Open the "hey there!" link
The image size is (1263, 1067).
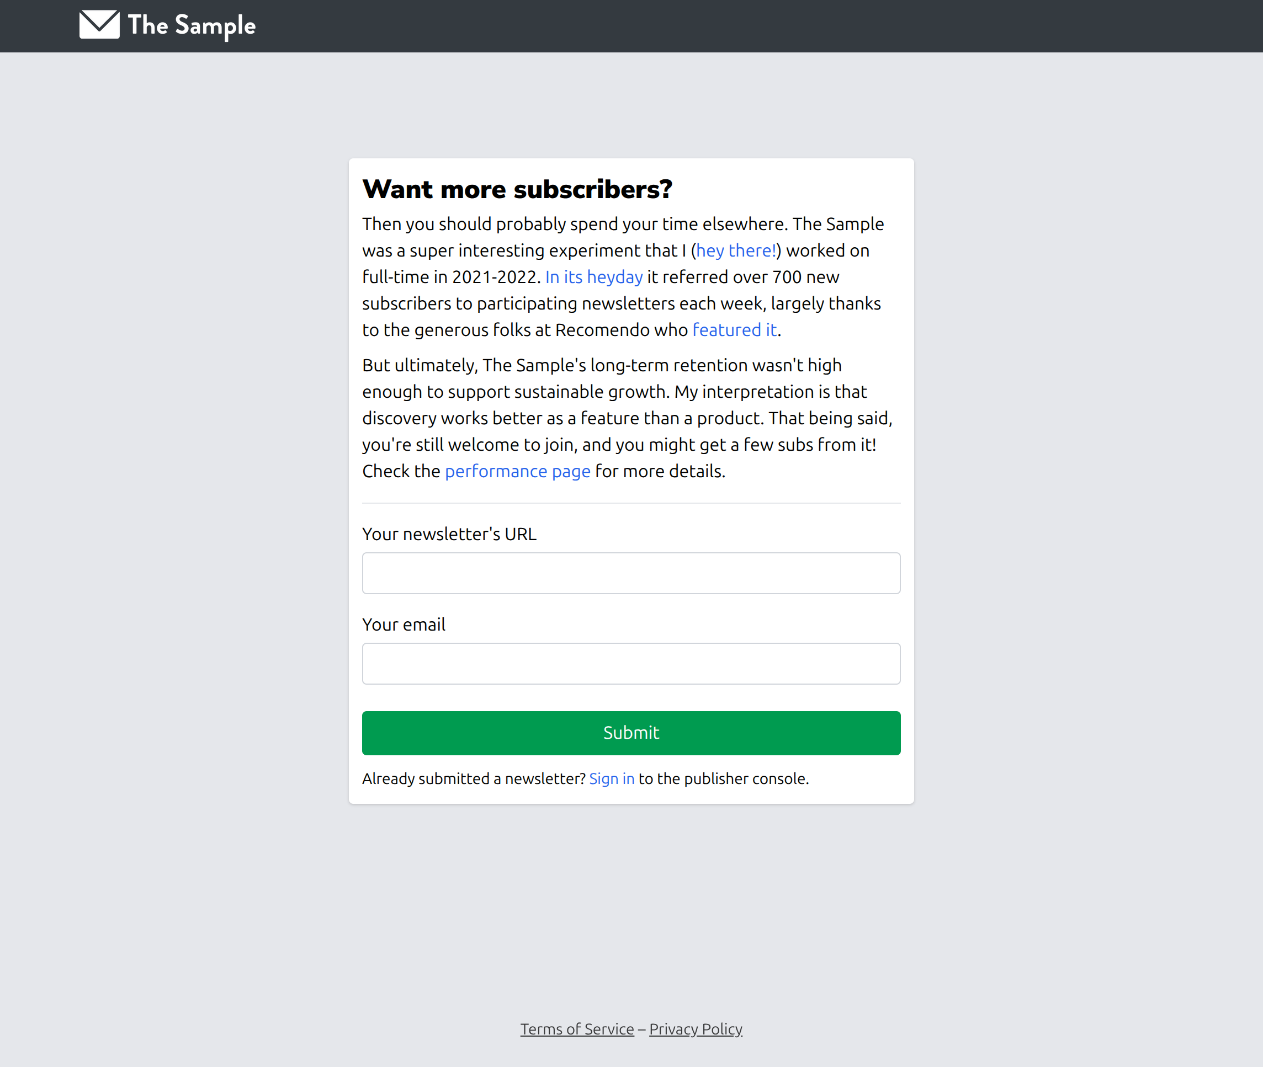point(736,250)
